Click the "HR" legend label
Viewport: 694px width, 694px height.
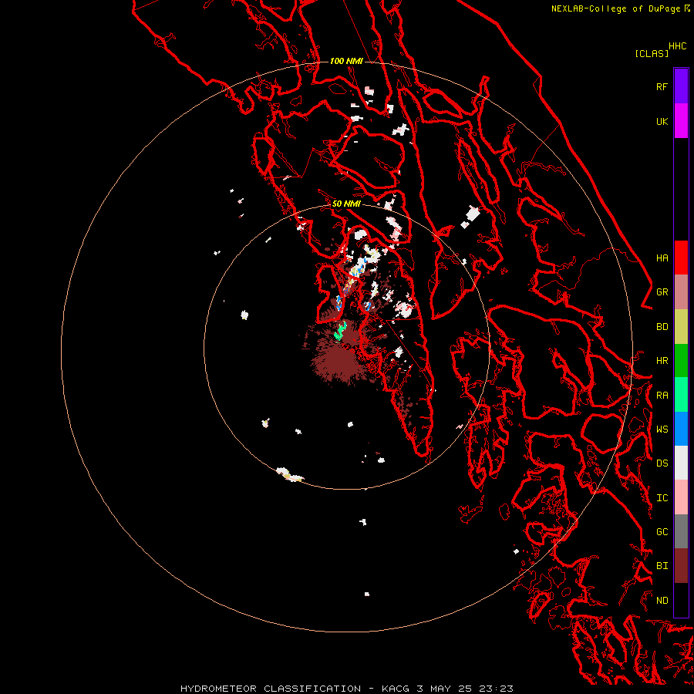tap(662, 361)
